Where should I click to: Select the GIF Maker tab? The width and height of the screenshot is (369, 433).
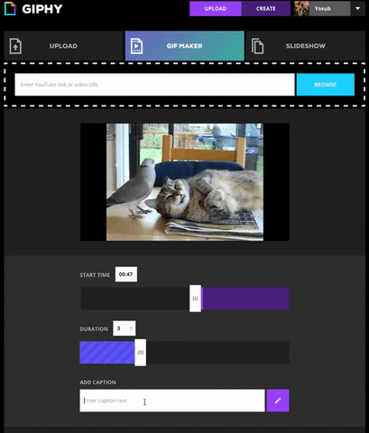[185, 46]
